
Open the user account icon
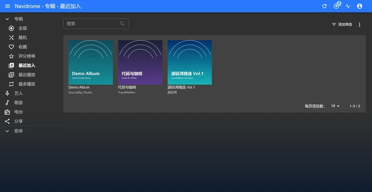(x=359, y=6)
